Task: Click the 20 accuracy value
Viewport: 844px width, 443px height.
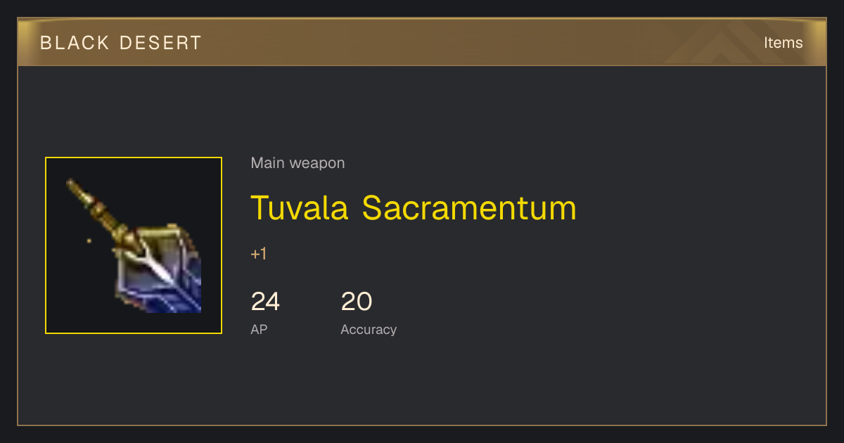Action: click(x=357, y=302)
